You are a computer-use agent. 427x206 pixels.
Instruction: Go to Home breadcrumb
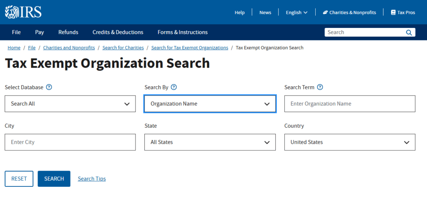coord(14,48)
